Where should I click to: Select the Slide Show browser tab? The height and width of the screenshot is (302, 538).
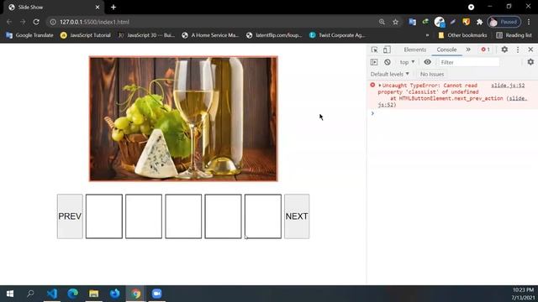point(53,8)
